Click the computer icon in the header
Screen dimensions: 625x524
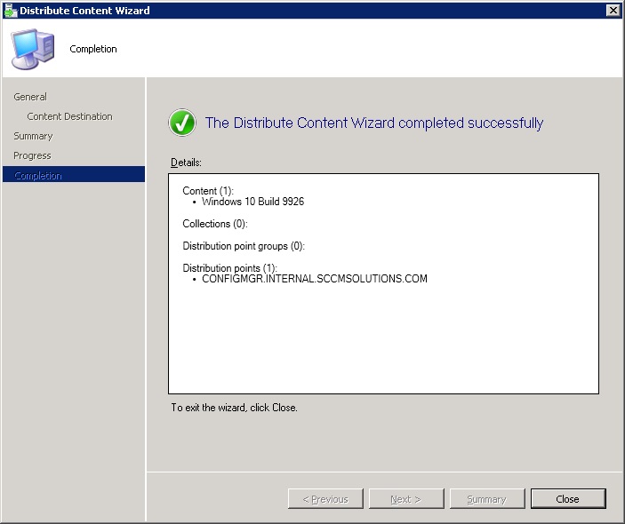(32, 49)
